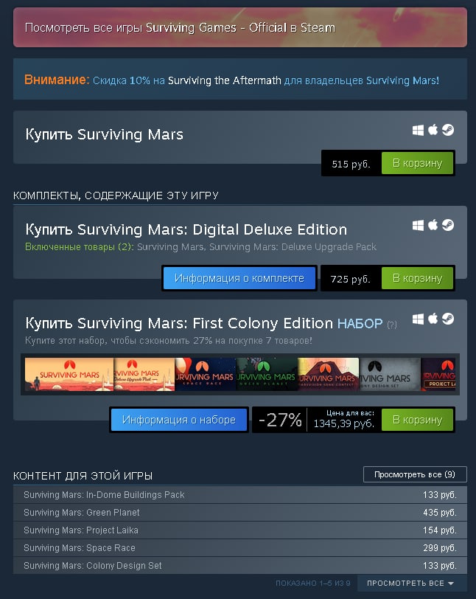Open Surviving Mars: Green Planet DLC row
476x599 pixels.
click(x=240, y=513)
